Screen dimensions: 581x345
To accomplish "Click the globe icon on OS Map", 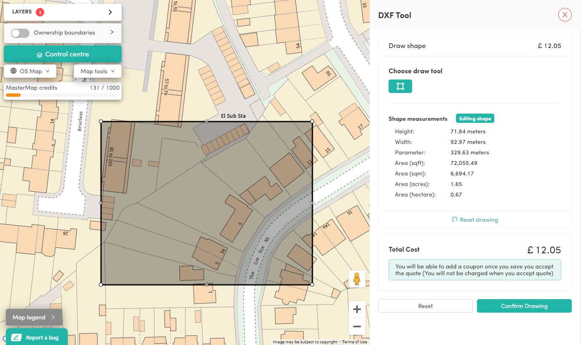I will (x=13, y=71).
